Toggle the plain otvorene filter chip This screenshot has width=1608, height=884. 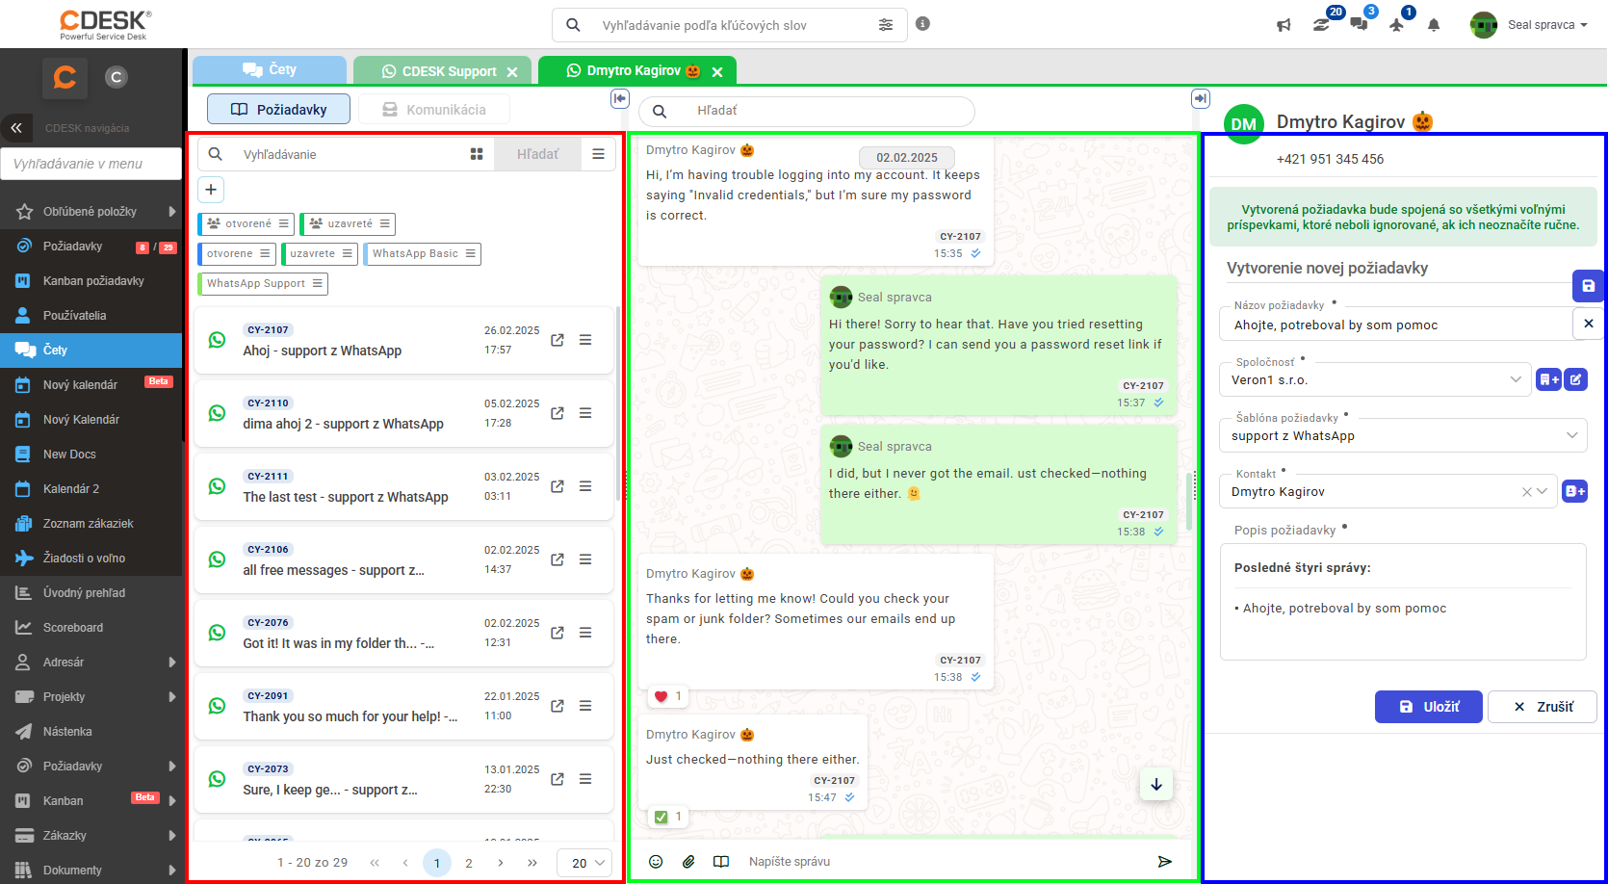(x=237, y=253)
